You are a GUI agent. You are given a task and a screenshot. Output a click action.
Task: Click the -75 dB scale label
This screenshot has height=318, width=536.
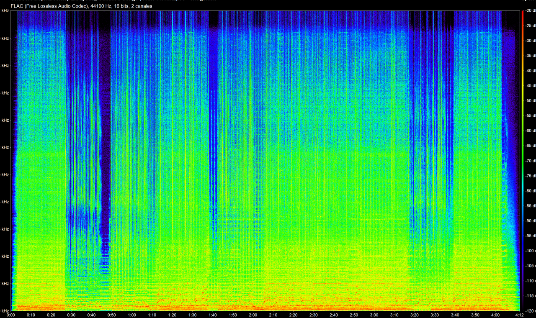coord(530,176)
